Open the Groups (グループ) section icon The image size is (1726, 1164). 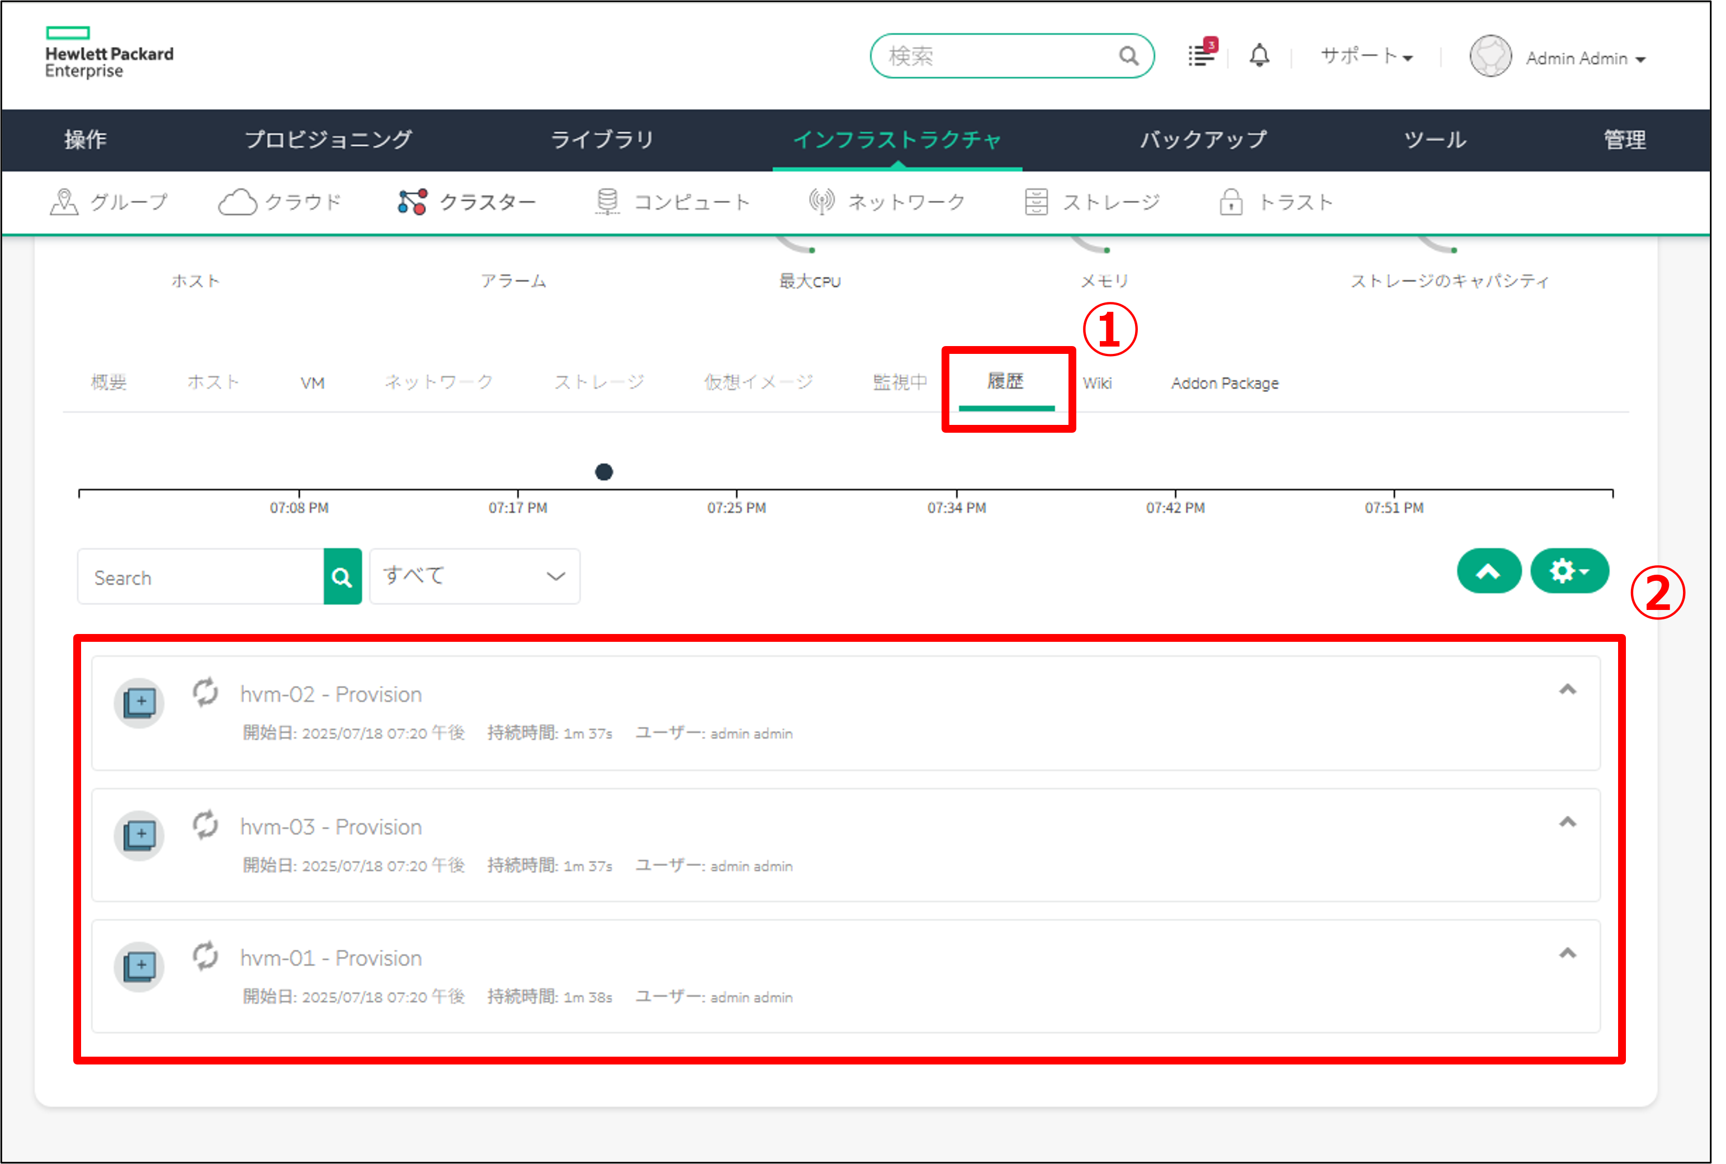click(65, 202)
